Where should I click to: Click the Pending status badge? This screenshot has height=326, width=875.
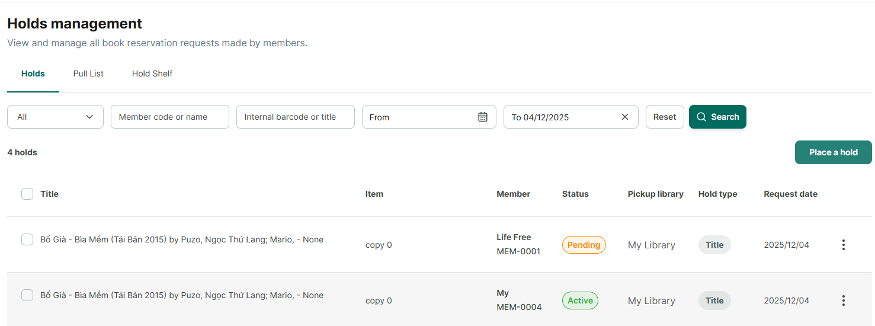coord(584,245)
